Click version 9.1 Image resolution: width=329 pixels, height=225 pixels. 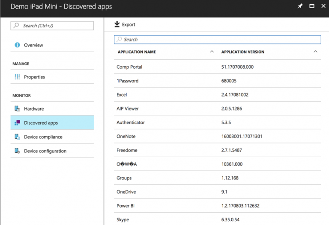224,192
